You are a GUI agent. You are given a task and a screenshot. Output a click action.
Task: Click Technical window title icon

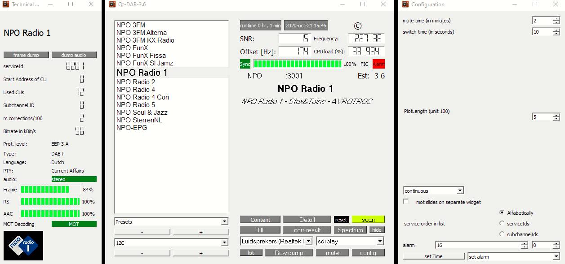coord(6,4)
